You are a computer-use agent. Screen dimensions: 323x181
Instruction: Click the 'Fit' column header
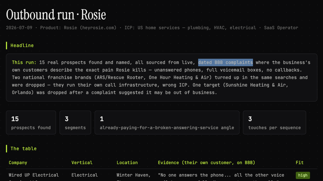pyautogui.click(x=300, y=163)
